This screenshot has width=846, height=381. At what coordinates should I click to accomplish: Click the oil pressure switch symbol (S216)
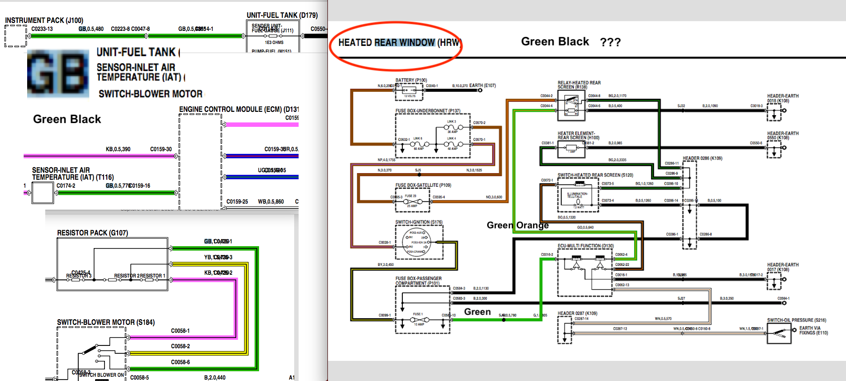pos(779,334)
